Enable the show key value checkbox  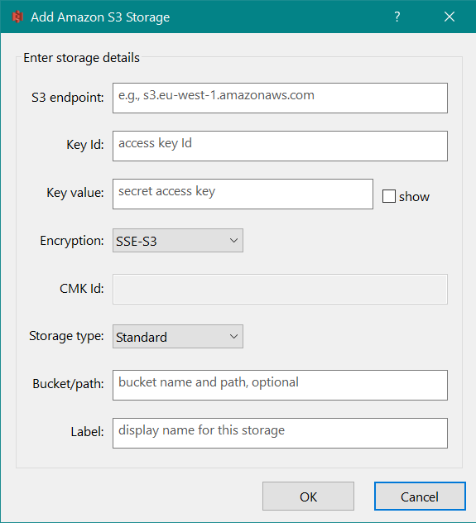point(389,196)
